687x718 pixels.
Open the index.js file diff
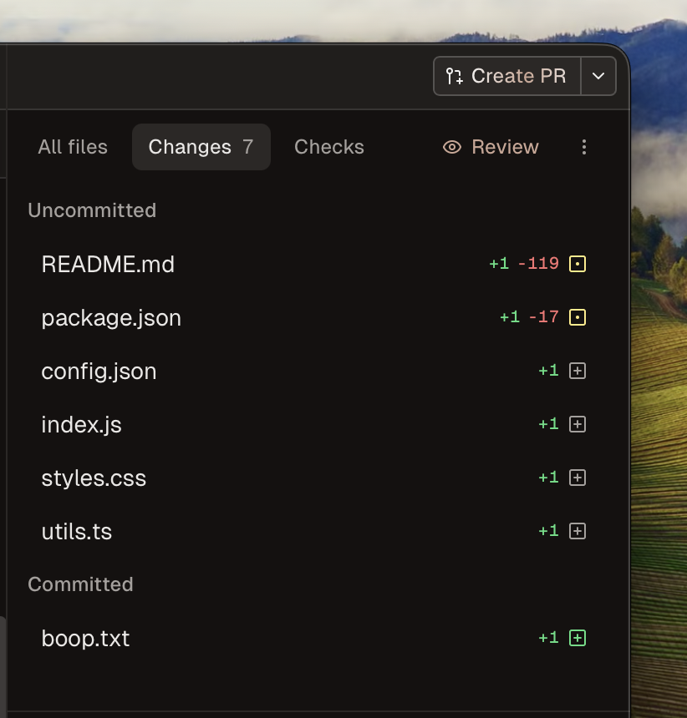coord(81,424)
